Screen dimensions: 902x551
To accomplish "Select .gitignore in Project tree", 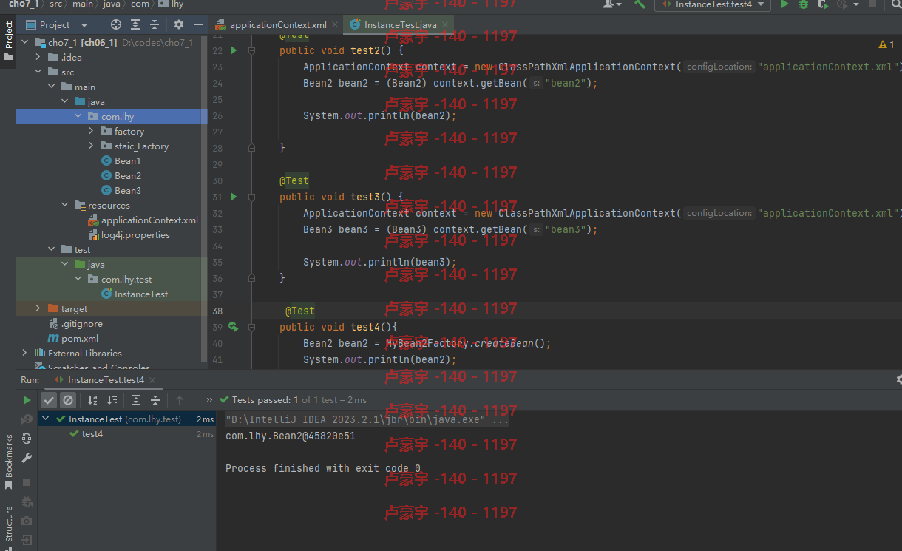I will (75, 323).
